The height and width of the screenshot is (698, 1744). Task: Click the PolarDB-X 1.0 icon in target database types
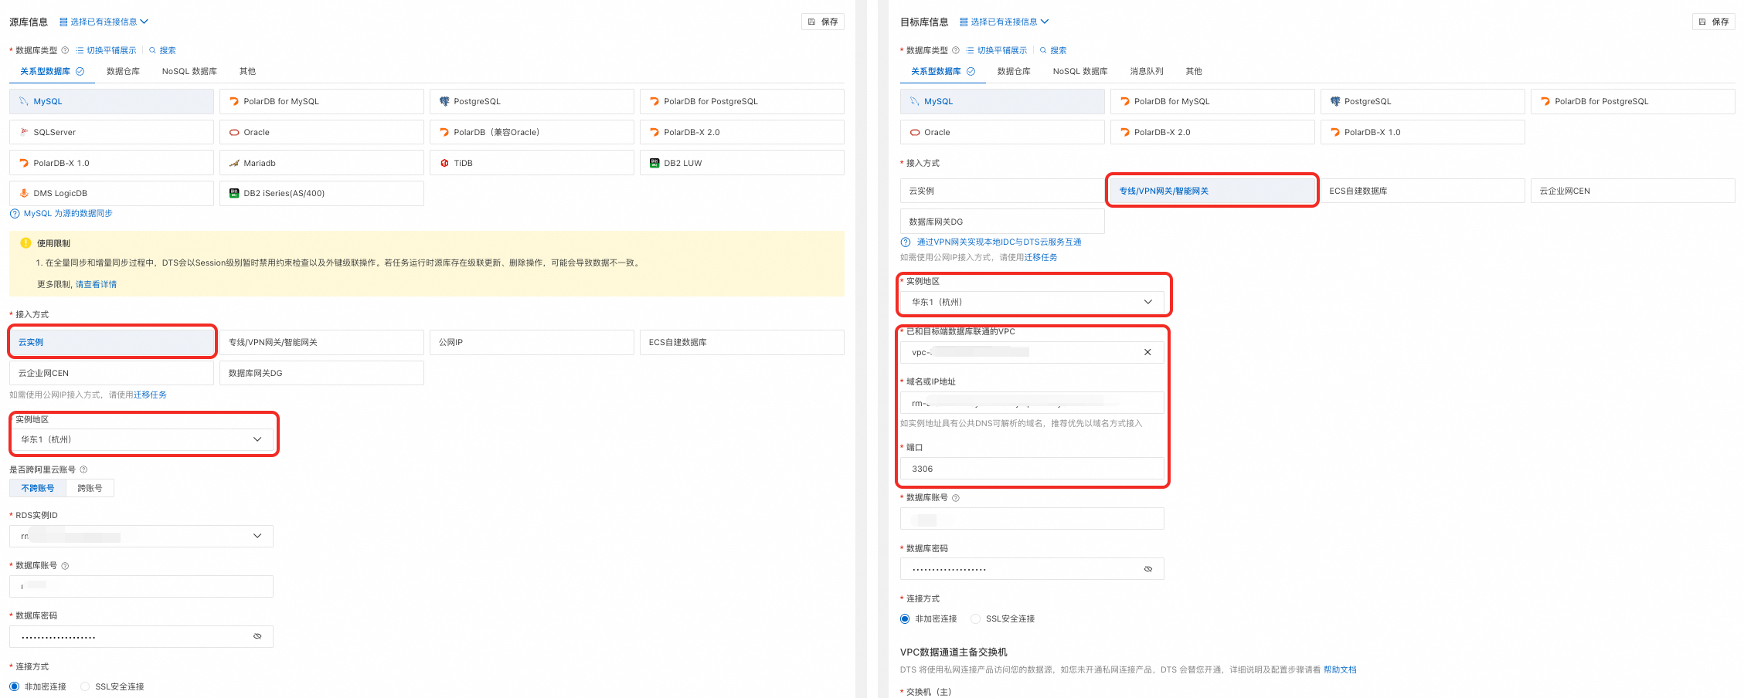pyautogui.click(x=1334, y=132)
